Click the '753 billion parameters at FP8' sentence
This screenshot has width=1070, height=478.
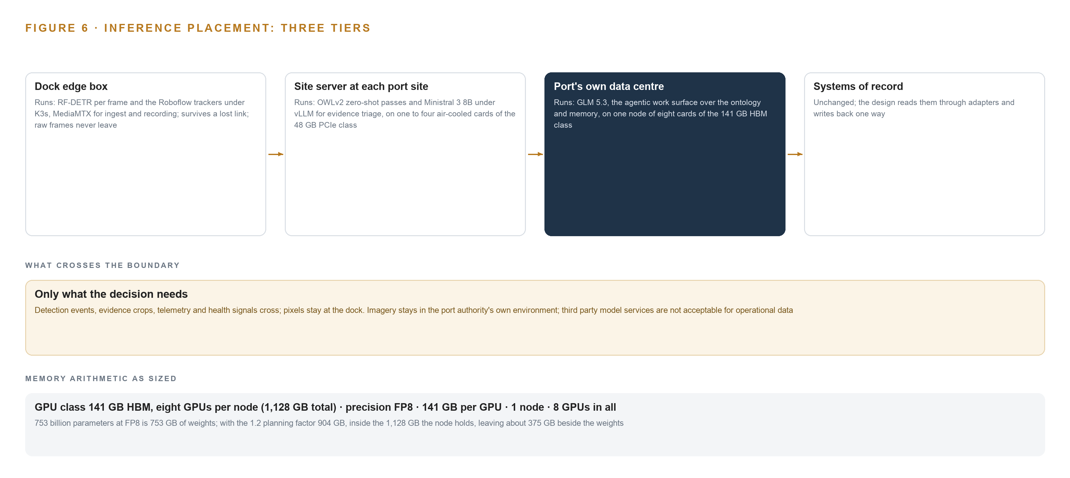[x=329, y=423]
